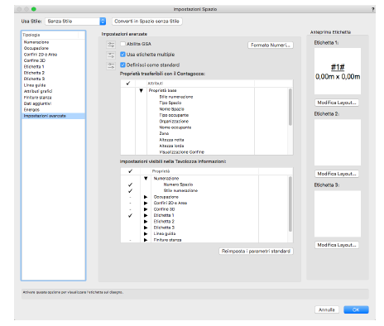The image size is (384, 326).
Task: Click the settings icon beside Abilita GSA
Action: [111, 45]
